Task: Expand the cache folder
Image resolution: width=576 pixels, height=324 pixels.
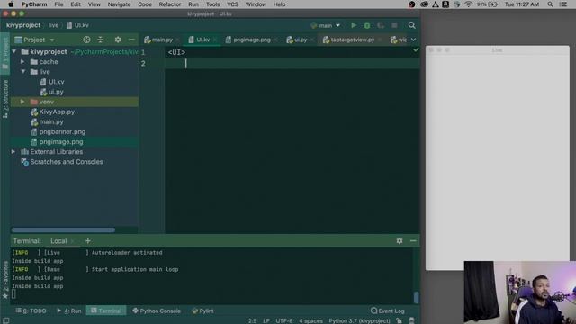Action: [x=22, y=62]
